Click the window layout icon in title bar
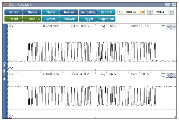 [x=167, y=5]
